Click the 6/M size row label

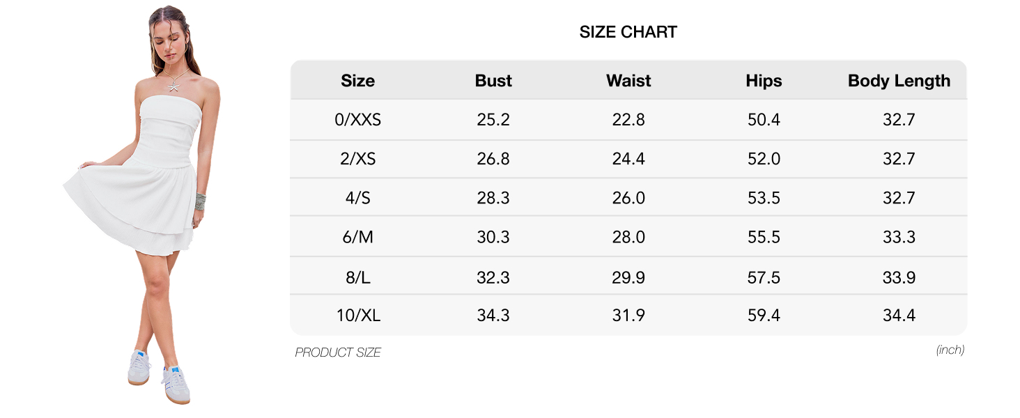point(357,237)
